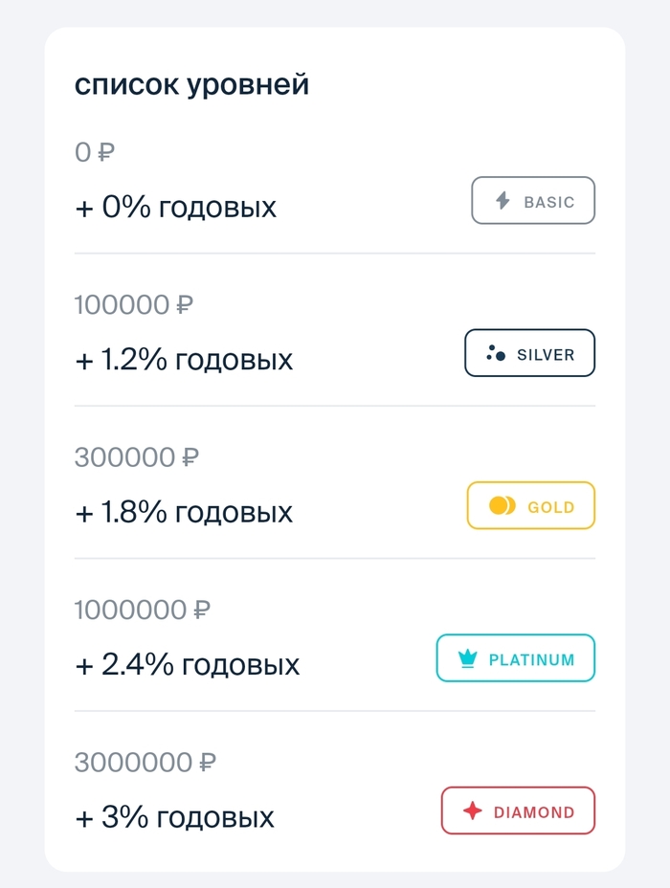
Task: Tap the 0 ₽ threshold amount
Action: (95, 152)
